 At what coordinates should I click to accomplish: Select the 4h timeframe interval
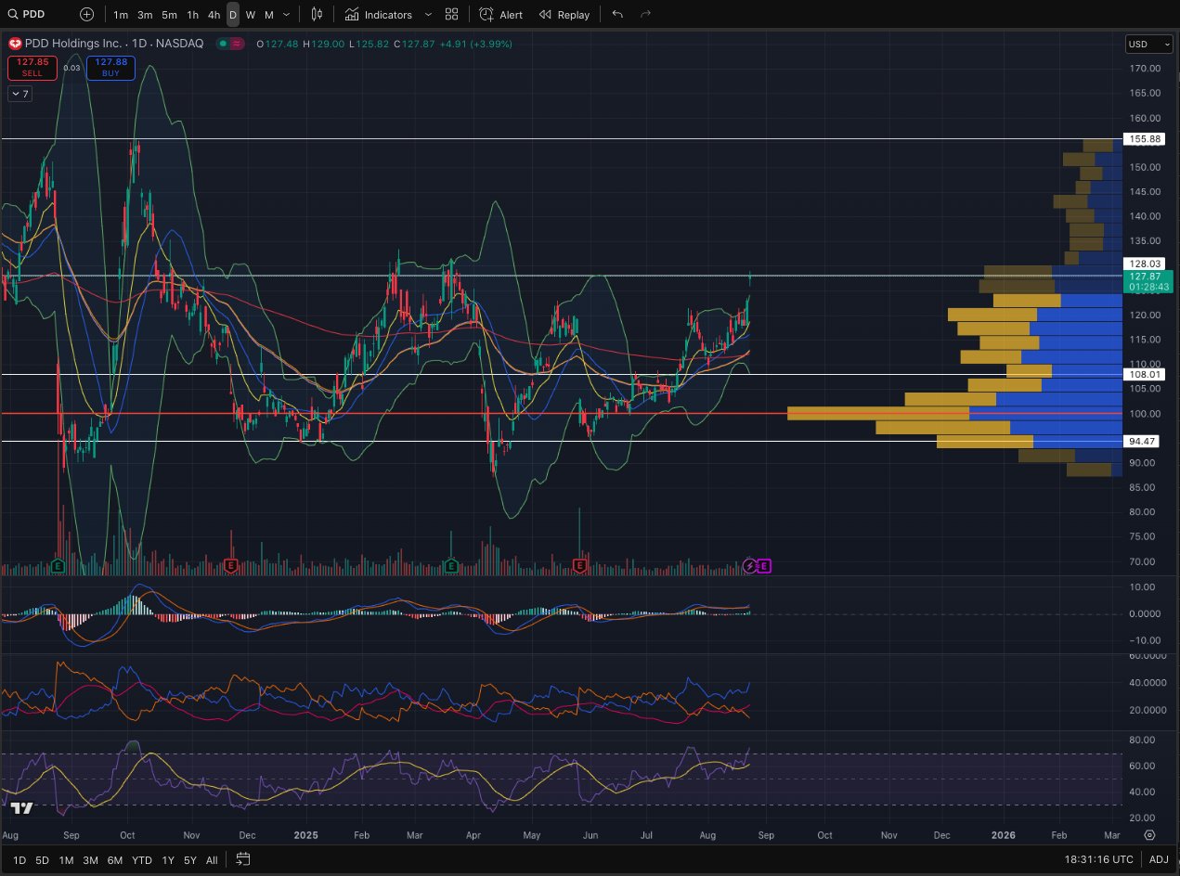point(214,15)
